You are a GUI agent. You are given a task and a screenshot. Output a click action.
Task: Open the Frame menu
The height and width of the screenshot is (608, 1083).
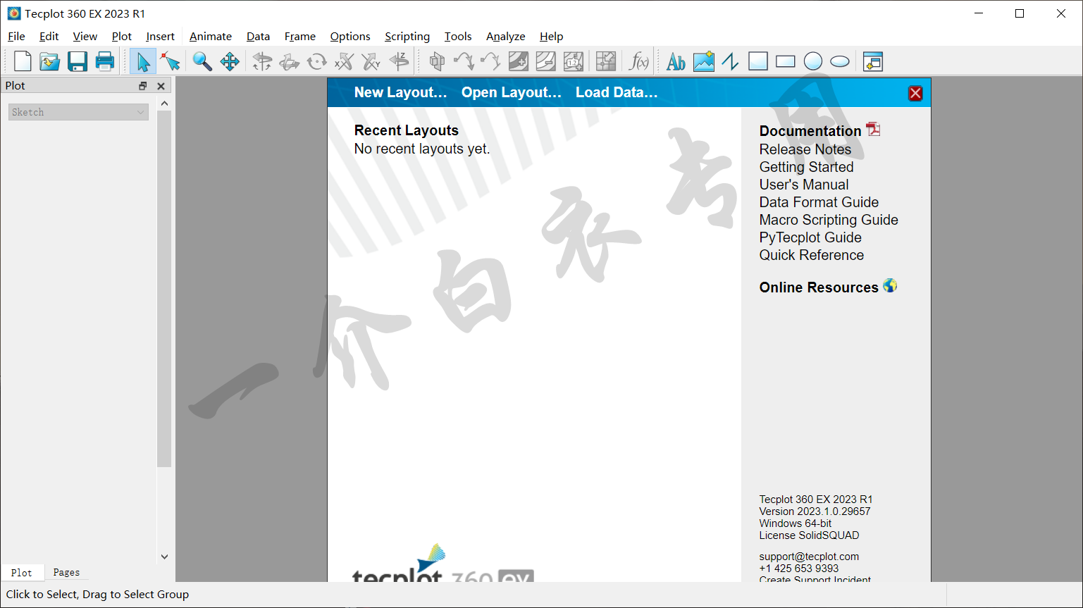[x=300, y=37]
